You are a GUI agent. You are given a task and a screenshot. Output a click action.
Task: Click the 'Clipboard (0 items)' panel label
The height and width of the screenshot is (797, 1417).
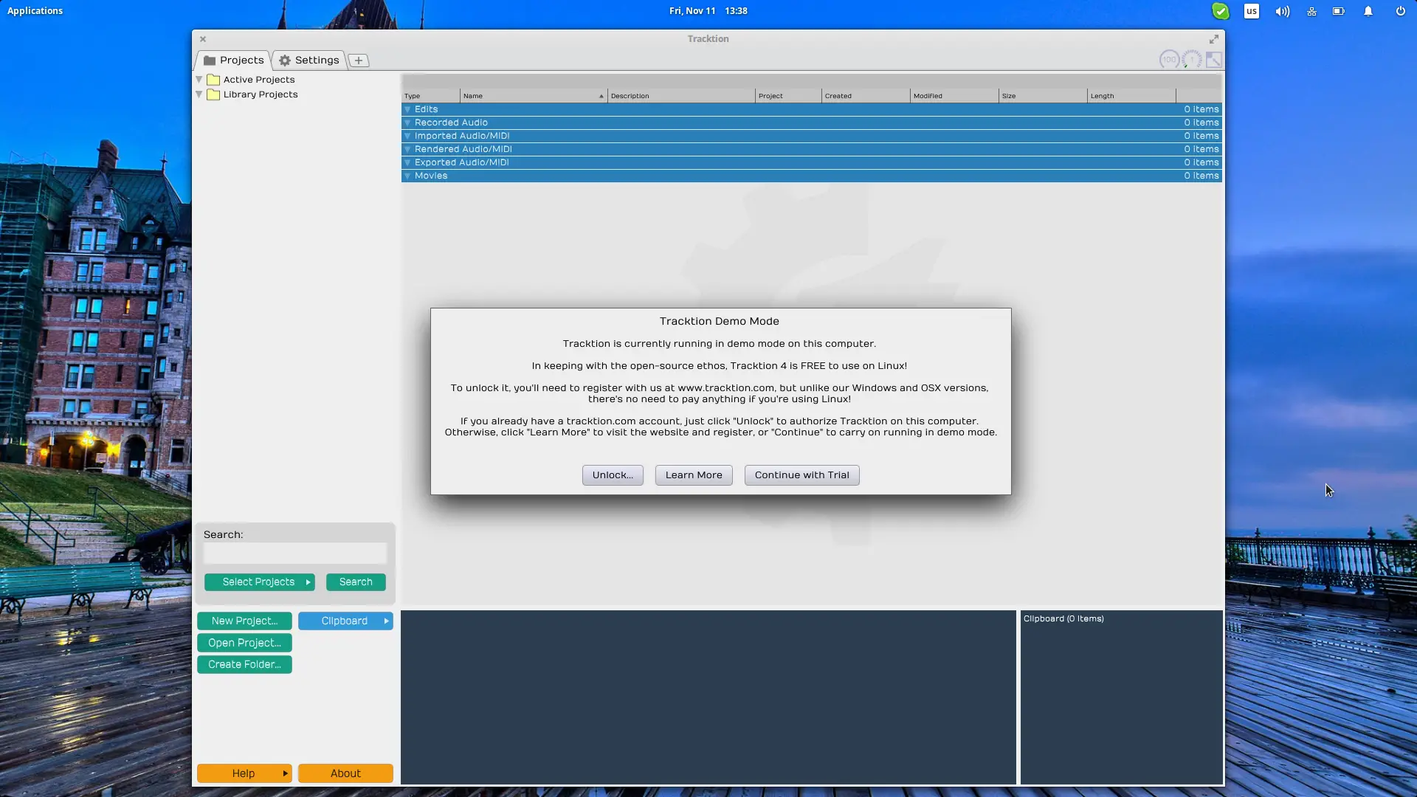pyautogui.click(x=1063, y=619)
